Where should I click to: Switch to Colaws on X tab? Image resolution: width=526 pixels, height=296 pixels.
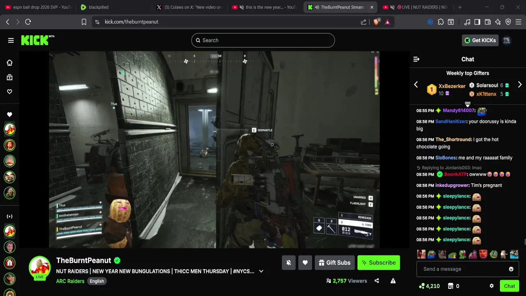point(189,7)
